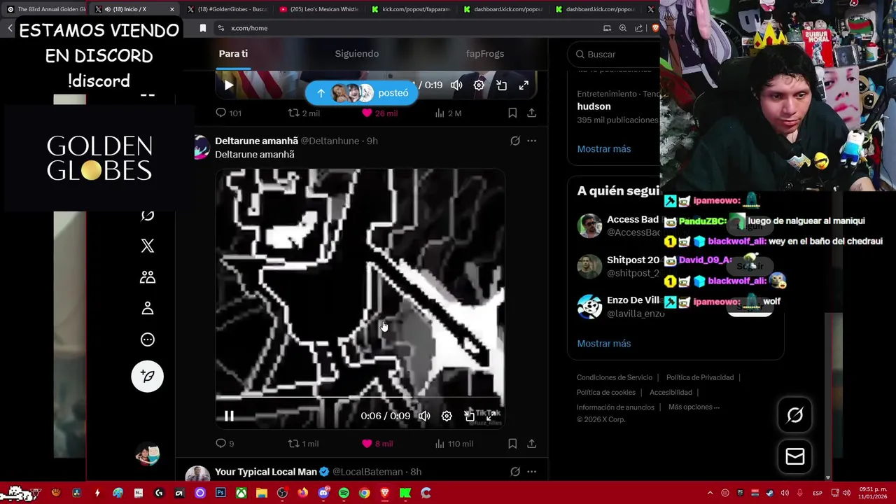The height and width of the screenshot is (504, 896).
Task: Toggle browser bookmark for x.com/home
Action: (203, 28)
